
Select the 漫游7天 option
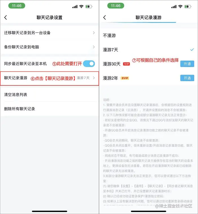point(148,50)
